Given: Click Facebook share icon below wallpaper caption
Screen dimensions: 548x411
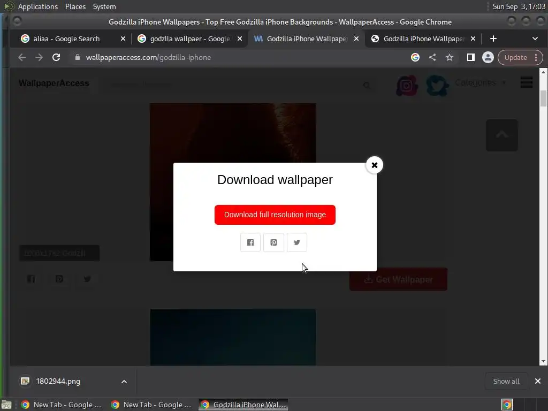Looking at the screenshot, I should coord(31,279).
